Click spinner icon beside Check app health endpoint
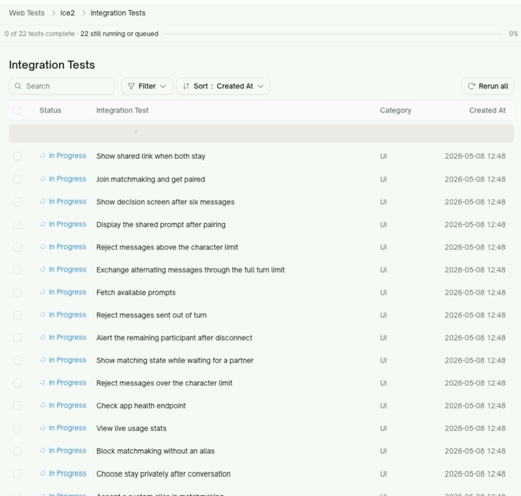Screen dimensions: 521x496 tap(42, 405)
